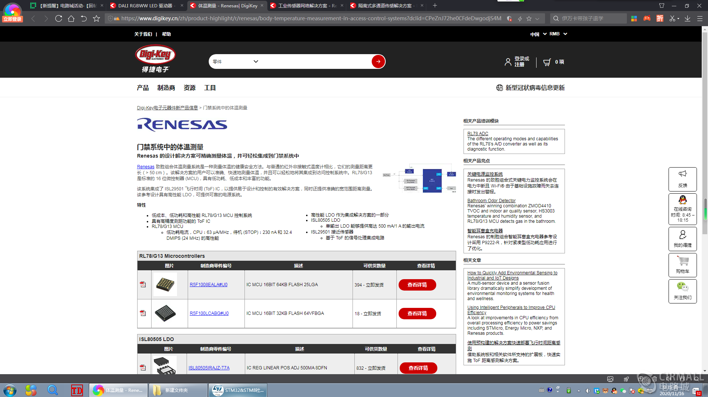
Task: Click the Digi-Key logo
Action: tap(155, 59)
